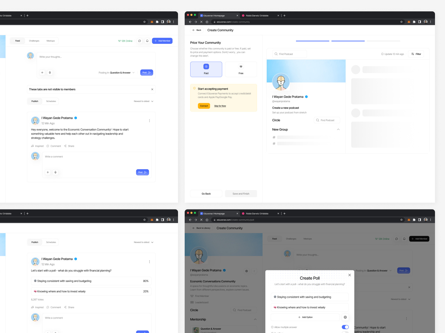This screenshot has width=445, height=333.
Task: Click the microphone icon in post composer
Action: (x=50, y=72)
